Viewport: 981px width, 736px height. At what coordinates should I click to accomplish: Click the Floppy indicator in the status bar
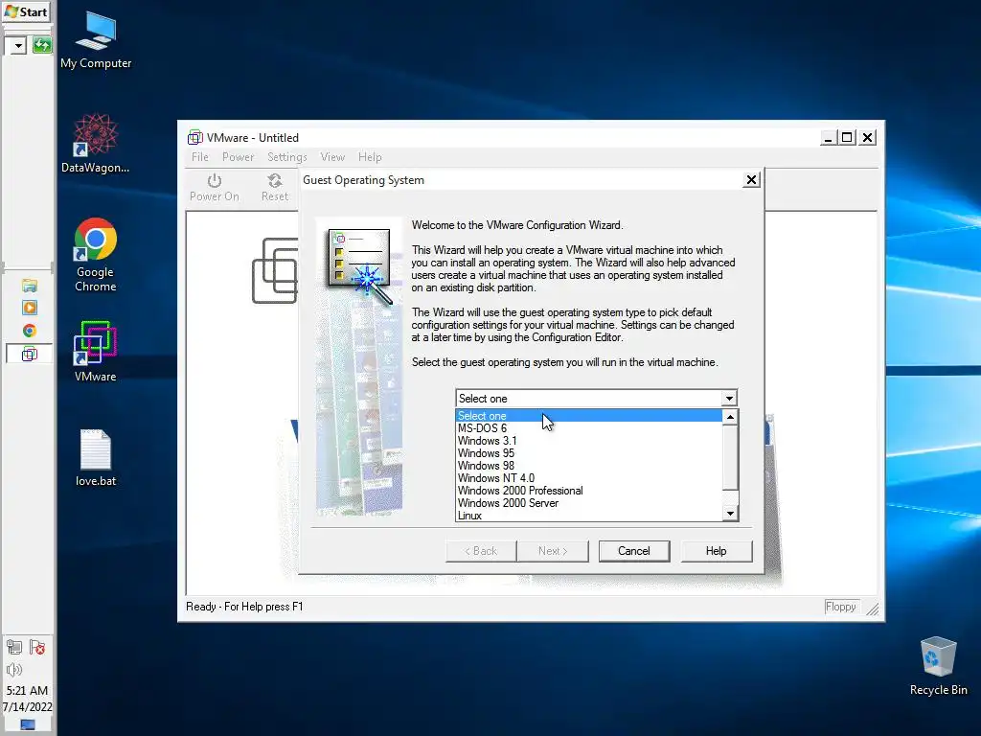coord(840,607)
